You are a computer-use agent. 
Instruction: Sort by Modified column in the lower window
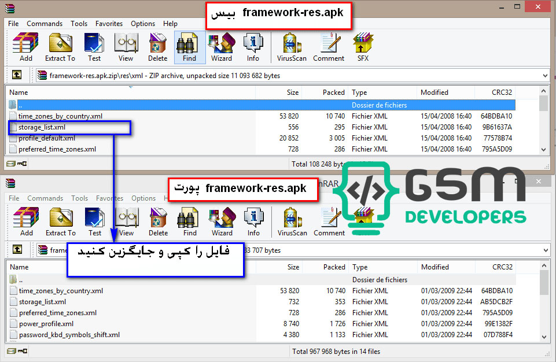click(x=447, y=267)
